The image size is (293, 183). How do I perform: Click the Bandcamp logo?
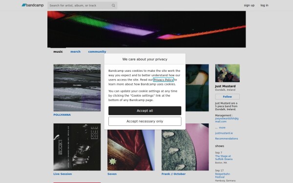tap(33, 5)
